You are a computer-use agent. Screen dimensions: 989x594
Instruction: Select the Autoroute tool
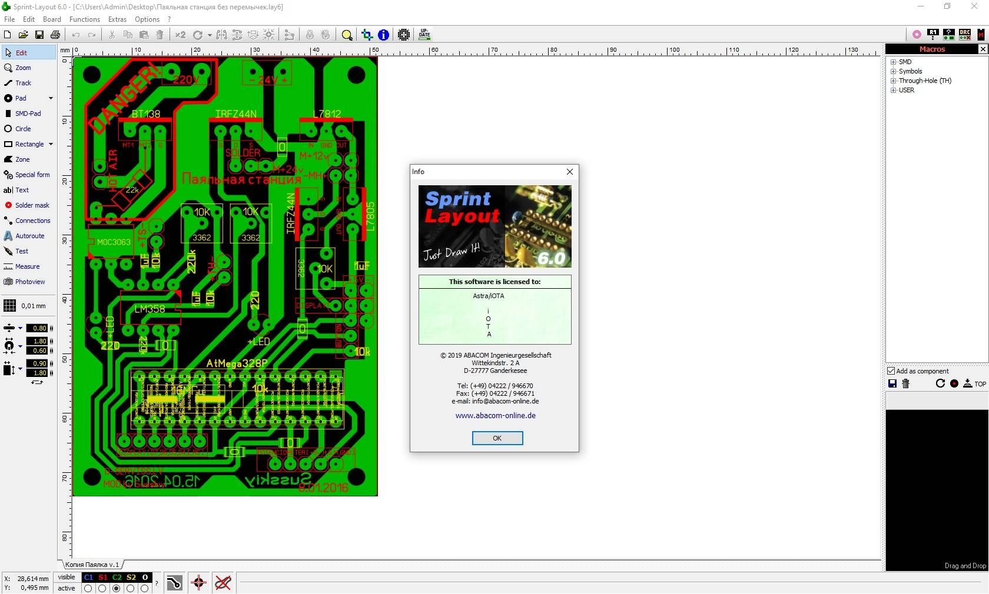pyautogui.click(x=28, y=236)
